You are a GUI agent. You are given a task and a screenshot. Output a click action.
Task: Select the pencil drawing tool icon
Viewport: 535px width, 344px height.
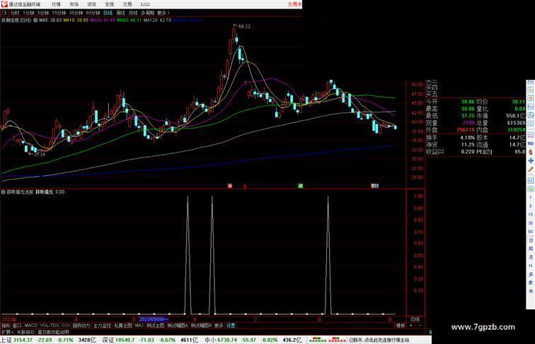coord(531,169)
